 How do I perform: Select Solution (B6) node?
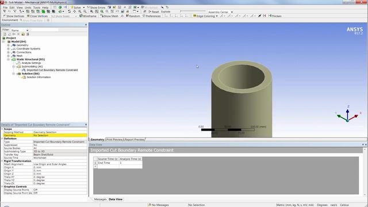(x=30, y=74)
